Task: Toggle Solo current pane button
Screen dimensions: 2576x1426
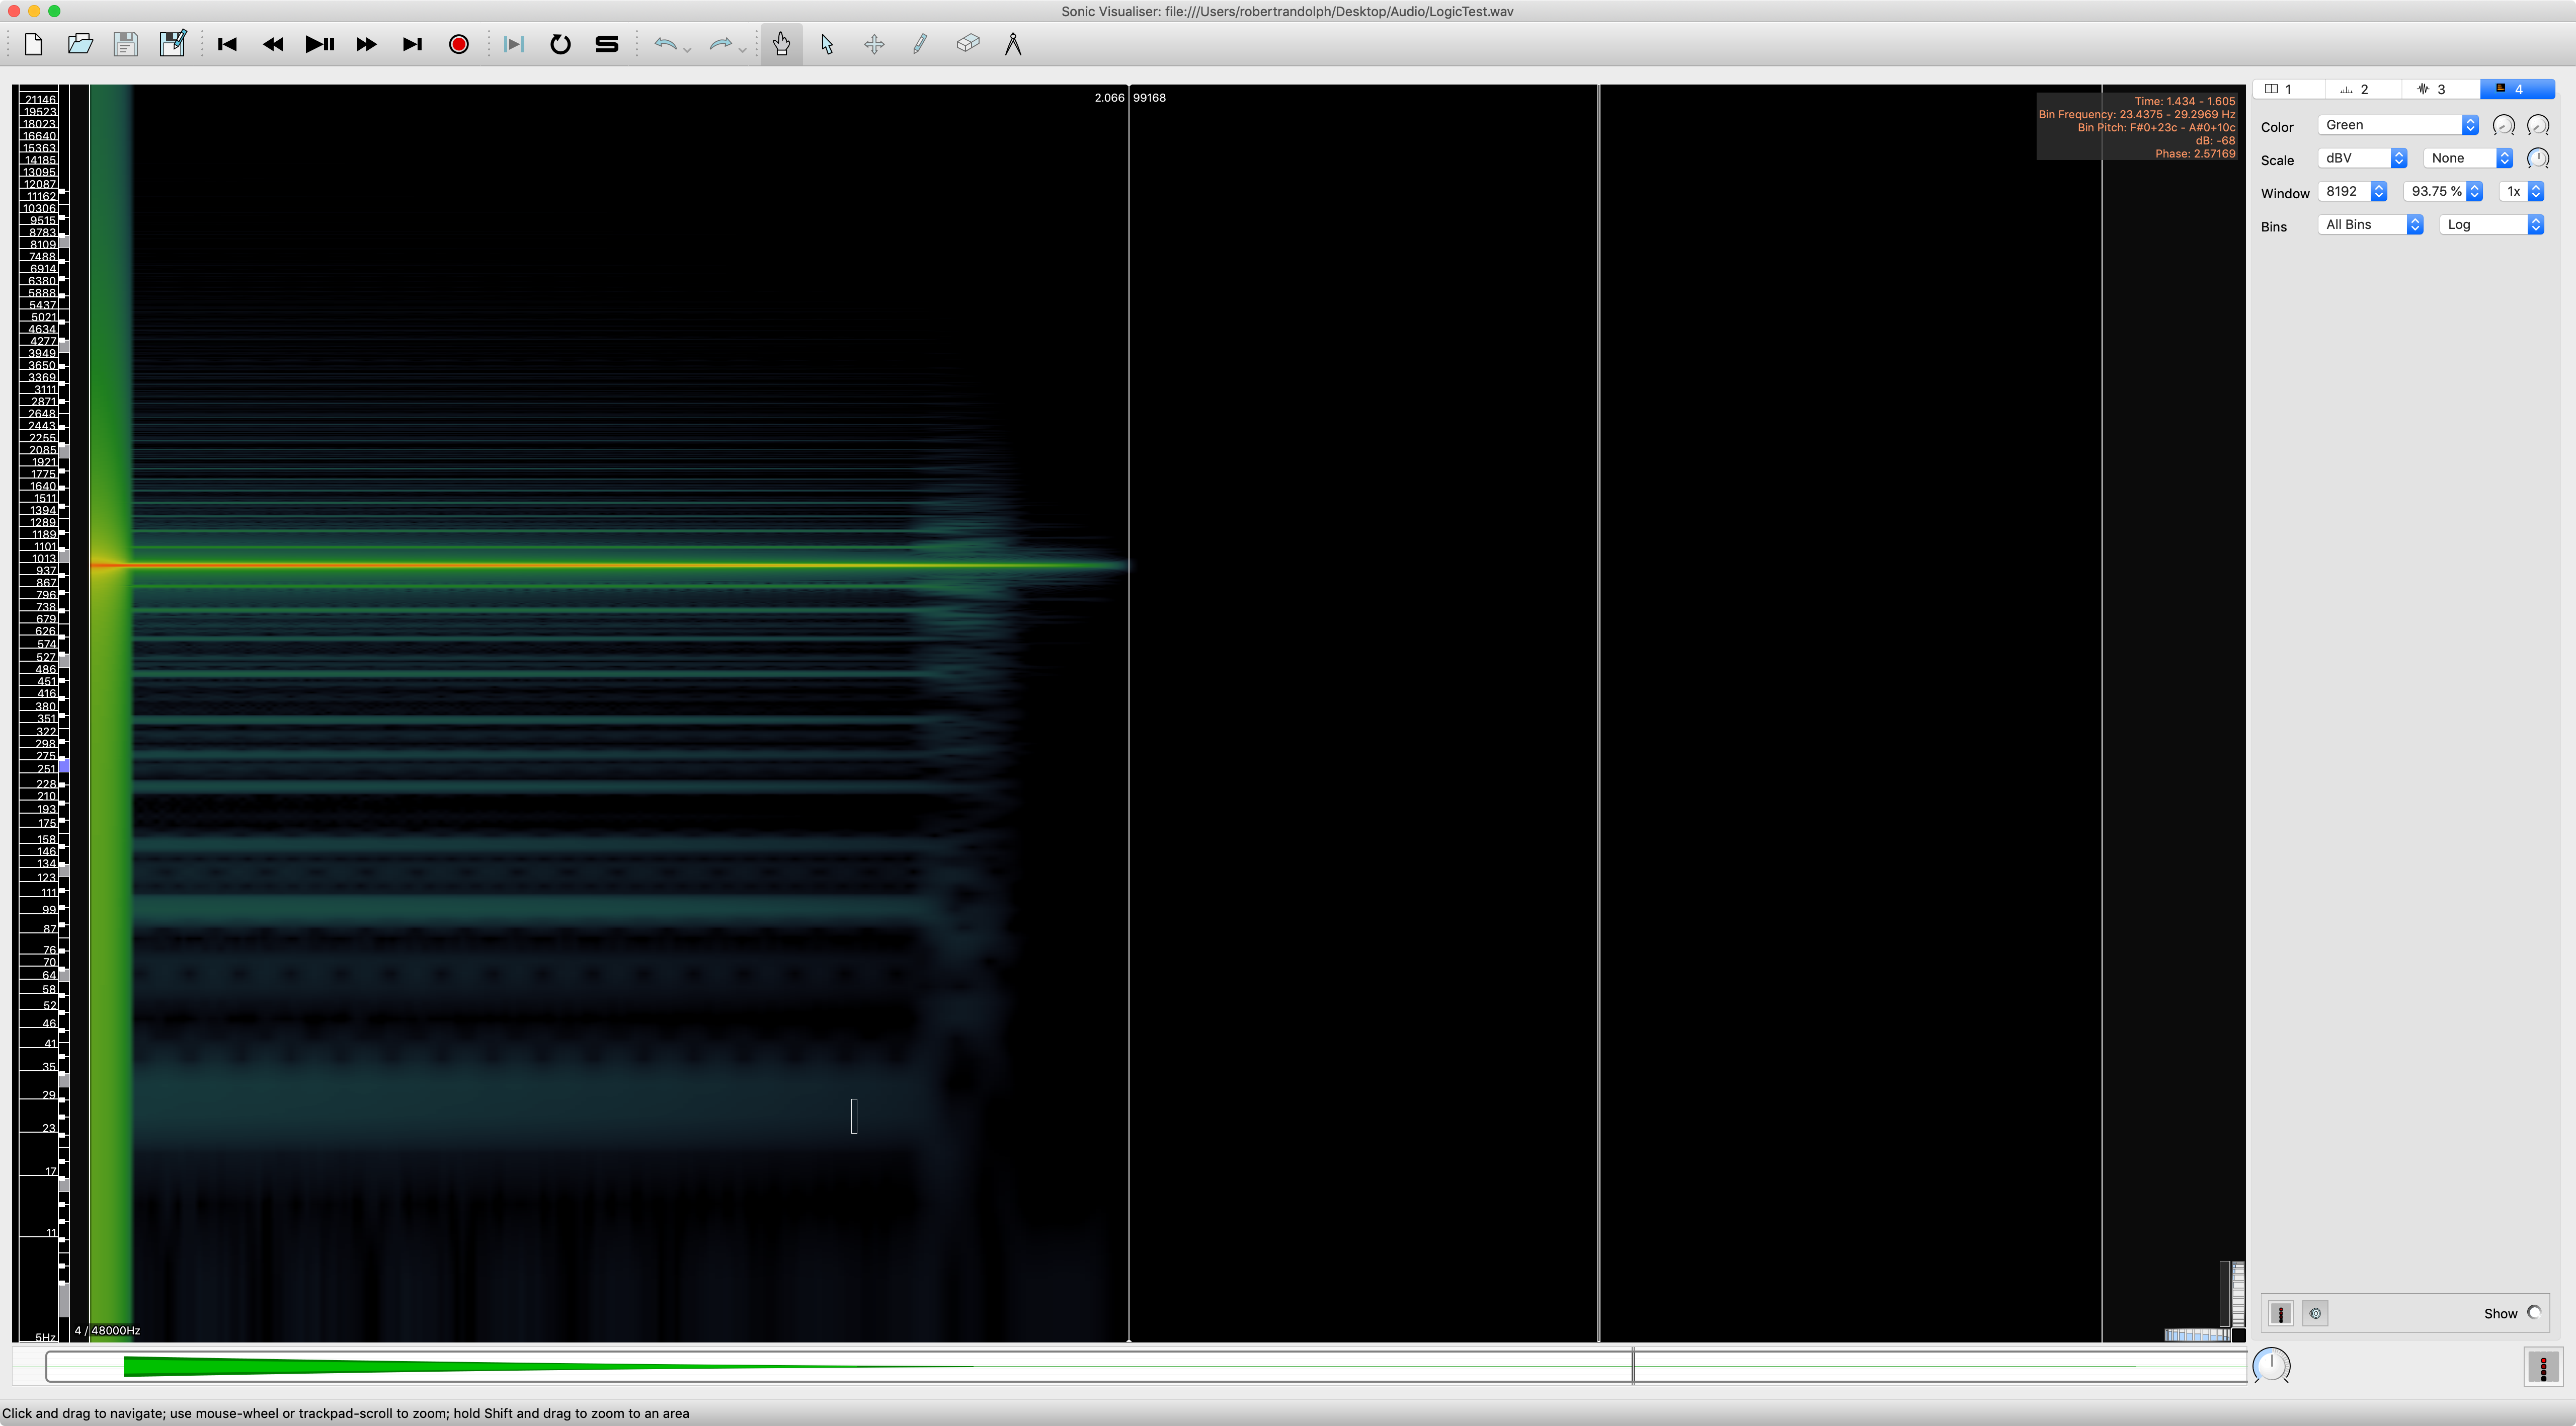Action: [x=607, y=44]
